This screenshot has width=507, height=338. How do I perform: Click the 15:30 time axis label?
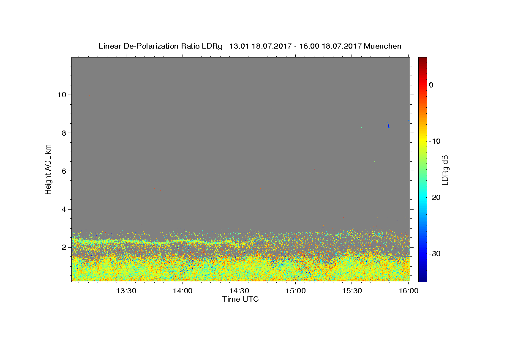[x=352, y=291]
